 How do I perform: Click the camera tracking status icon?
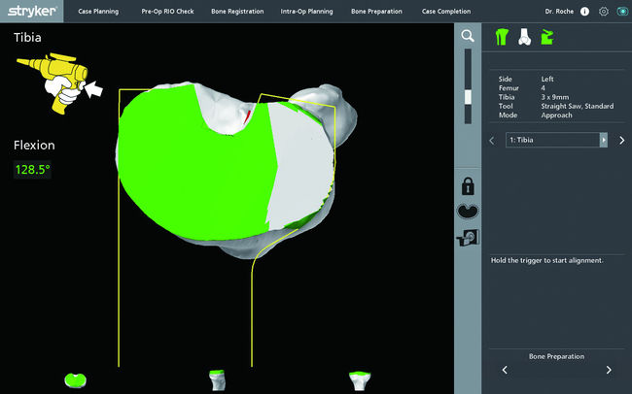click(x=622, y=12)
